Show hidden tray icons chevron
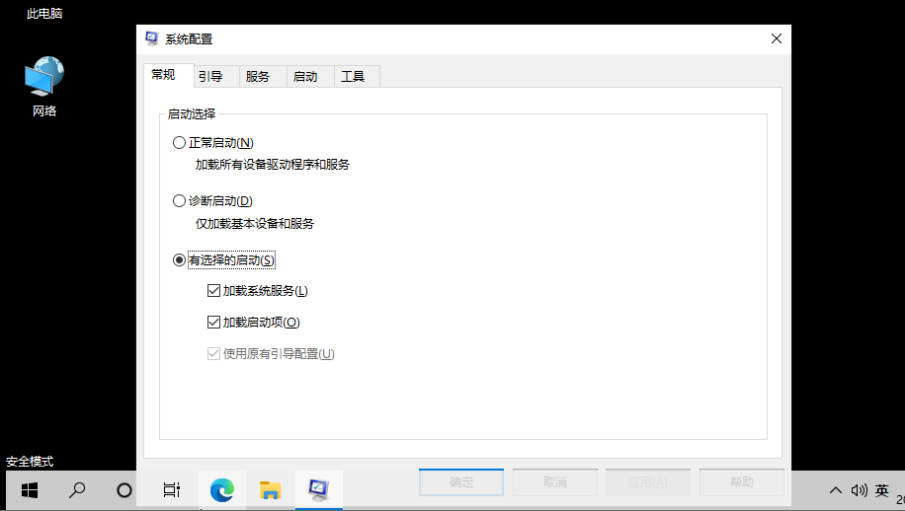The width and height of the screenshot is (905, 511). click(x=835, y=490)
